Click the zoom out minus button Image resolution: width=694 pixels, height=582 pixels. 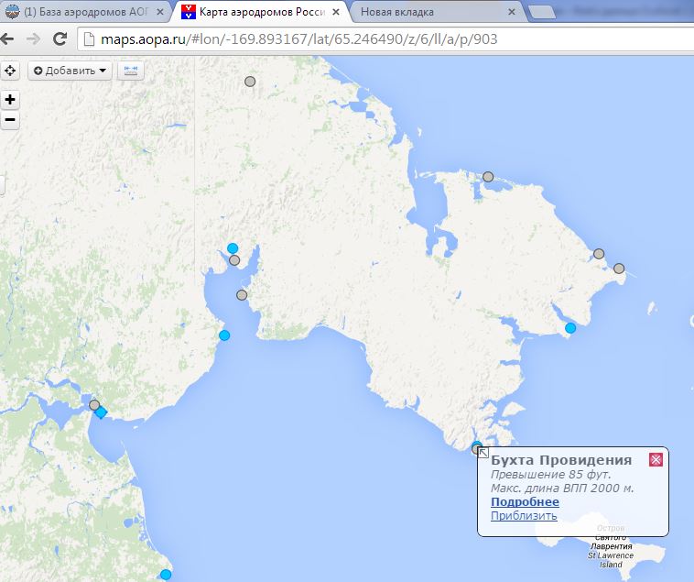(x=10, y=120)
